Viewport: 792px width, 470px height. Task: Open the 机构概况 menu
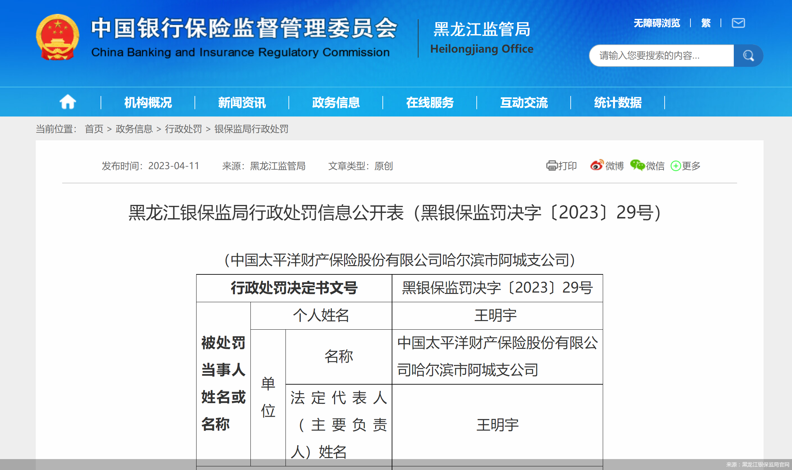(x=148, y=103)
